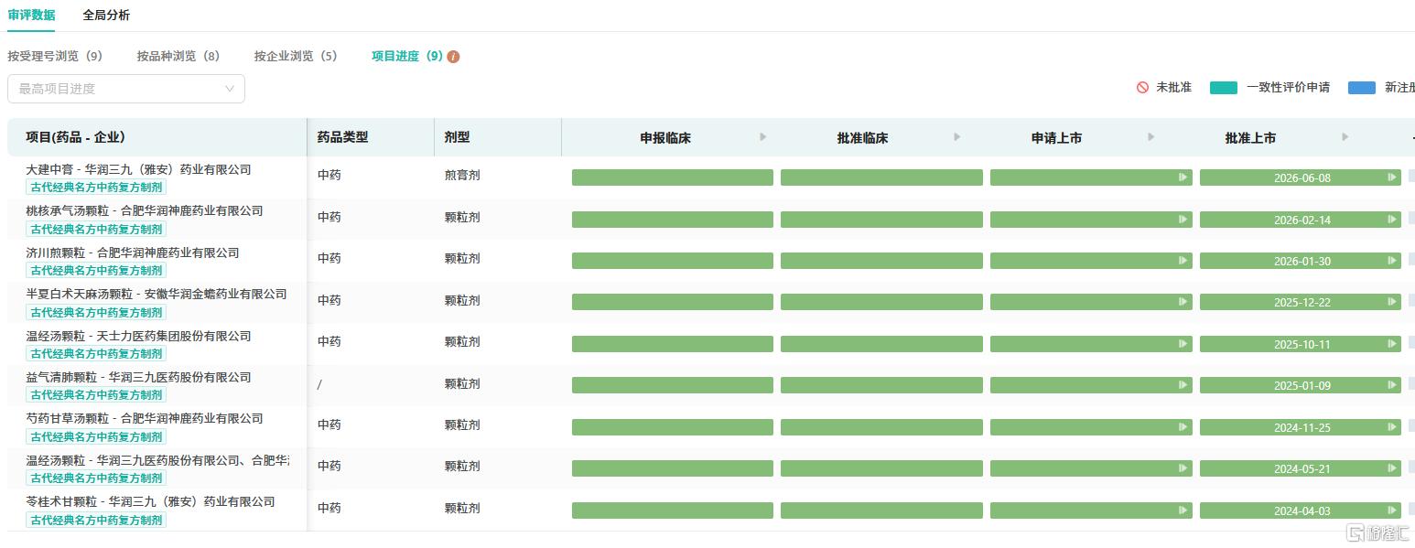Select the 按企业浏览 (5) tab

pos(296,56)
